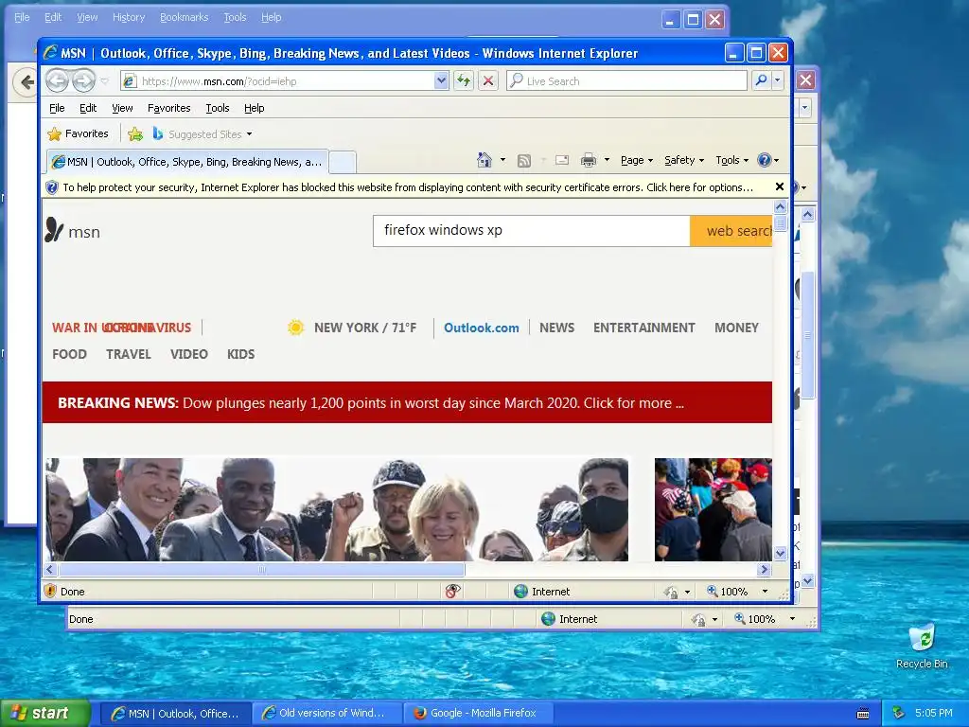Expand the Suggested Sites dropdown
Viewport: 969px width, 727px height.
tap(249, 134)
